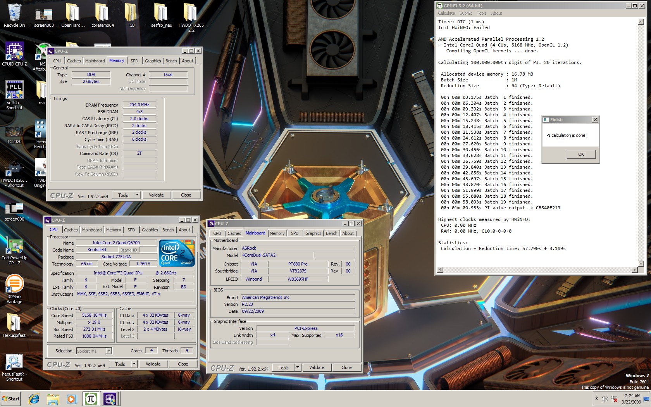Image resolution: width=651 pixels, height=407 pixels.
Task: Show hidden system tray icons
Action: coord(596,398)
